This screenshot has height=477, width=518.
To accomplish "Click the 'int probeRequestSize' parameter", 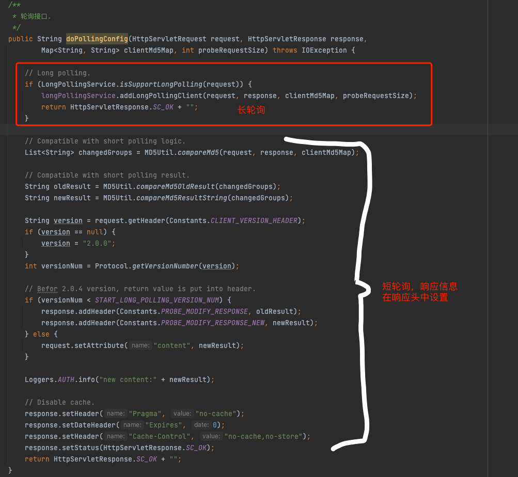I will tap(223, 50).
